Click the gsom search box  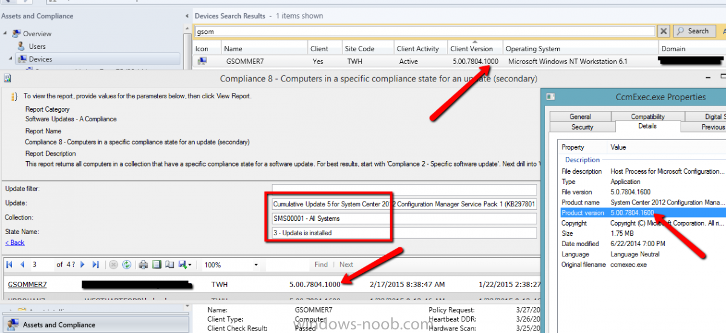click(425, 31)
